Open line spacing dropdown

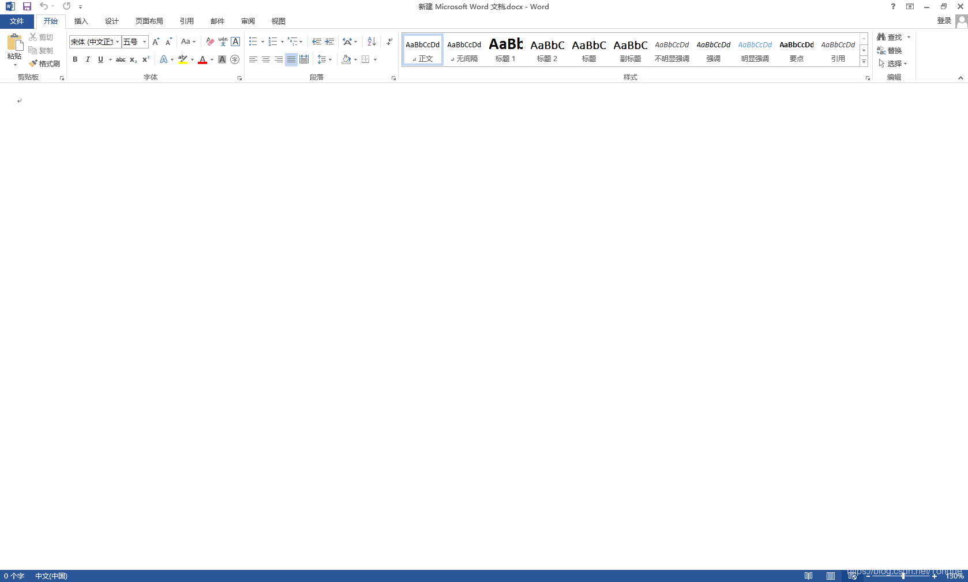coord(325,59)
